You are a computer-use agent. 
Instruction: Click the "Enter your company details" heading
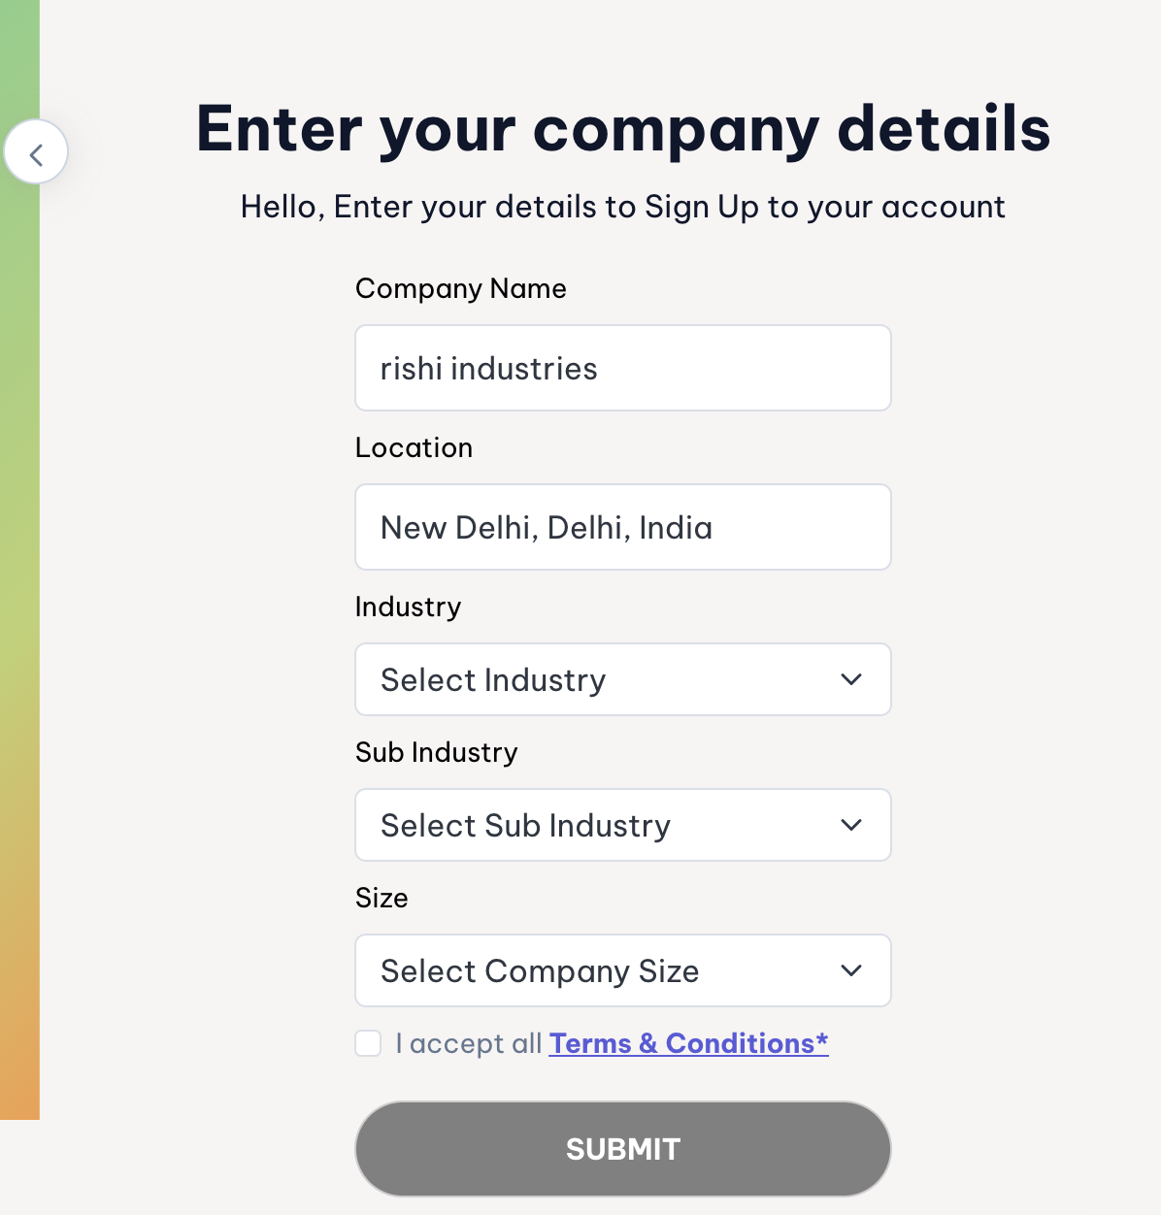pyautogui.click(x=623, y=129)
